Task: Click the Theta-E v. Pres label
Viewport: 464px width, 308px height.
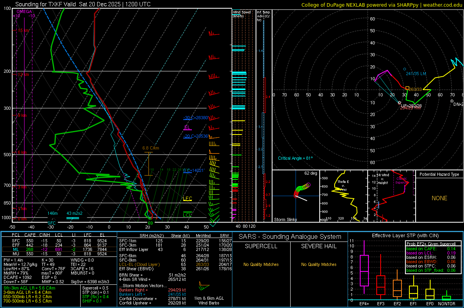Action: [343, 185]
